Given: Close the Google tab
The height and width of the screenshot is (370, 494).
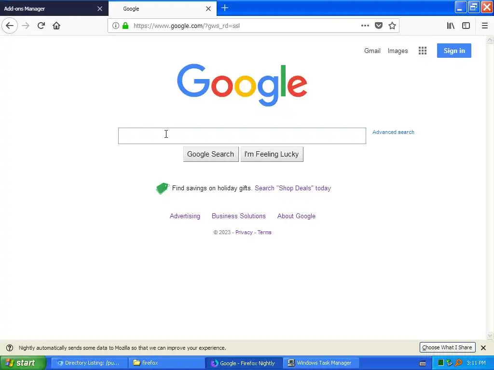Looking at the screenshot, I should coord(208,9).
